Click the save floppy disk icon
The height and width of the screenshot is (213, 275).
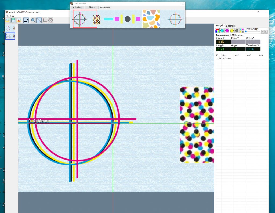(13, 20)
